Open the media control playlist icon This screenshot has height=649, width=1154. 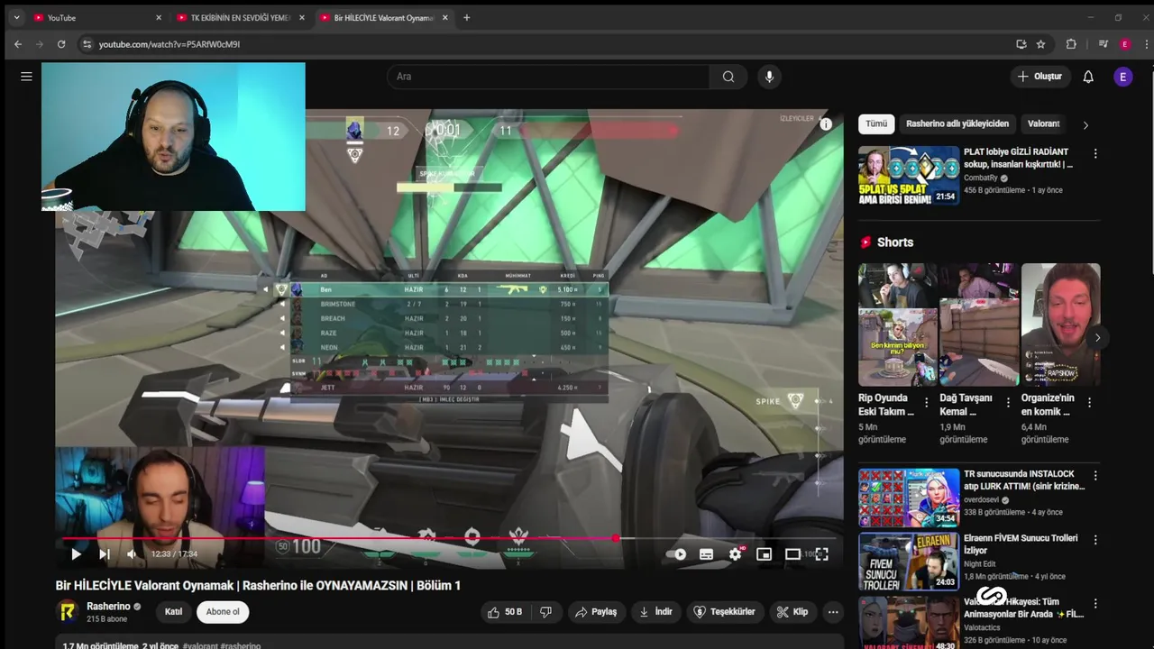1103,44
